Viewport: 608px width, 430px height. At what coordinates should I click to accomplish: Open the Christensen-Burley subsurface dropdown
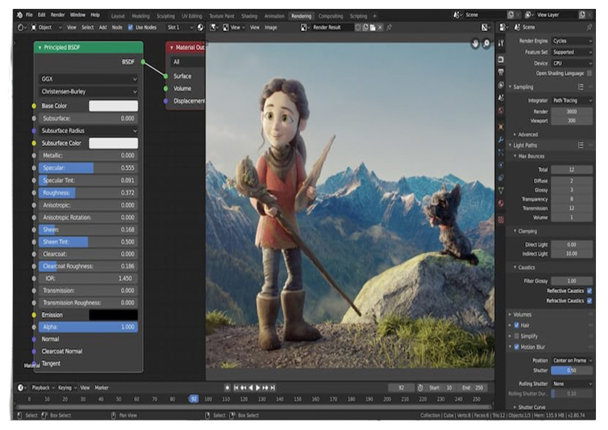click(89, 92)
